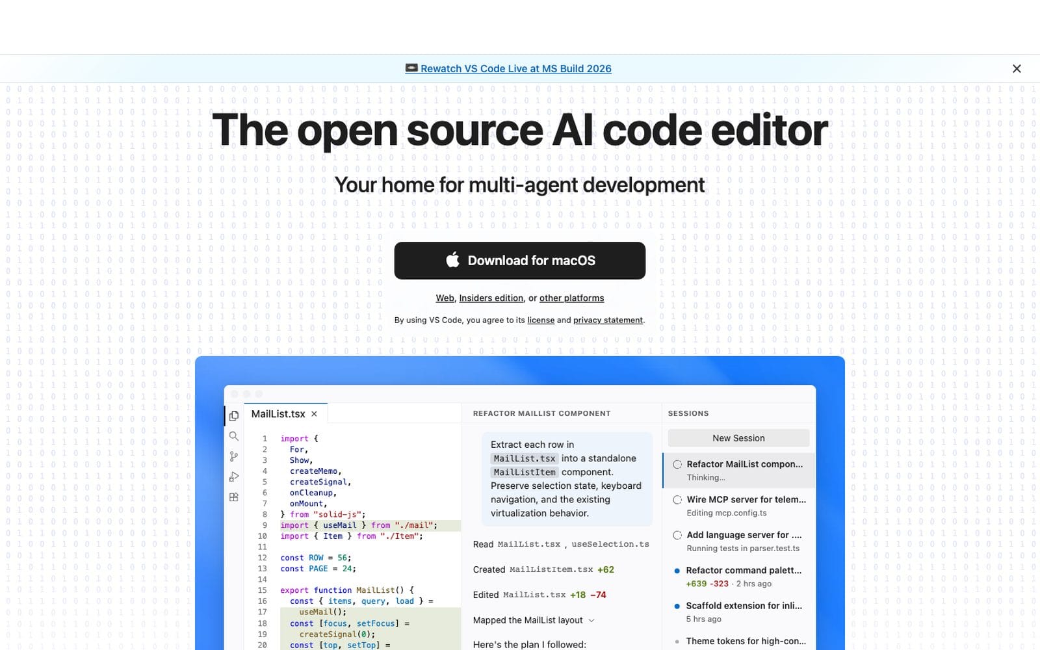Click Created MailListItem.tsx +62 entry
1040x650 pixels.
[x=543, y=569]
